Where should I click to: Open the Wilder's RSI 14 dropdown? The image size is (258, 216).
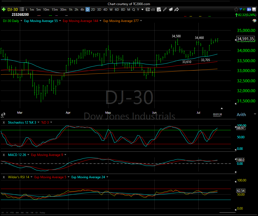coord(31,177)
